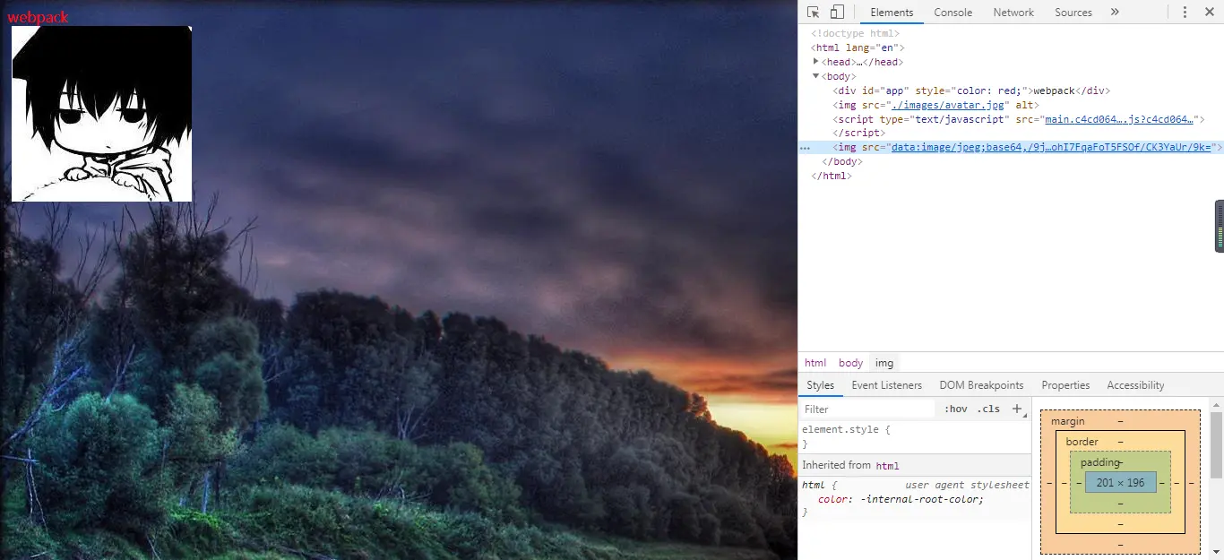Activate the inspect element picker icon
This screenshot has height=560, width=1224.
(x=813, y=13)
